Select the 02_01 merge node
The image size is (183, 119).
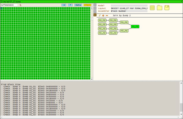(124, 31)
